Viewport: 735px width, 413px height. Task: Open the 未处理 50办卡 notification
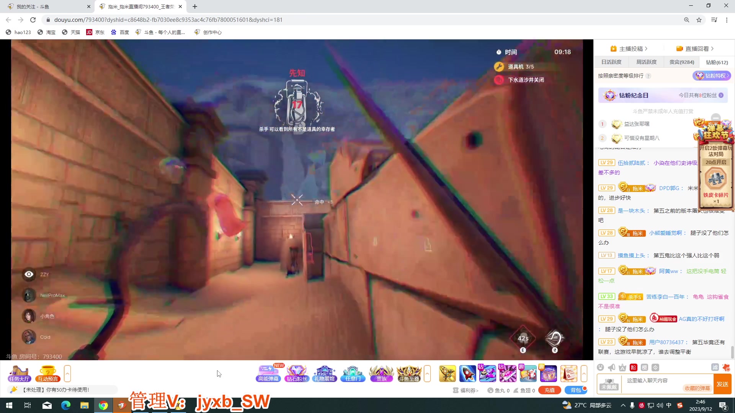click(62, 390)
